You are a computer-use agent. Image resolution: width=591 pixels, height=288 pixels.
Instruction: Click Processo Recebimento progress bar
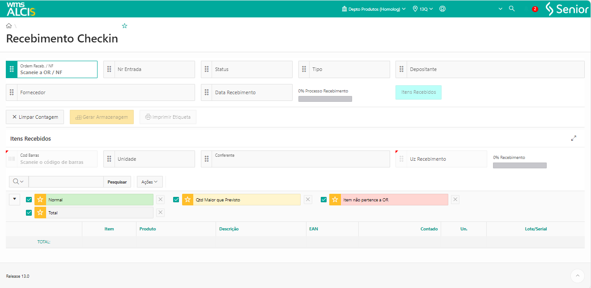325,99
